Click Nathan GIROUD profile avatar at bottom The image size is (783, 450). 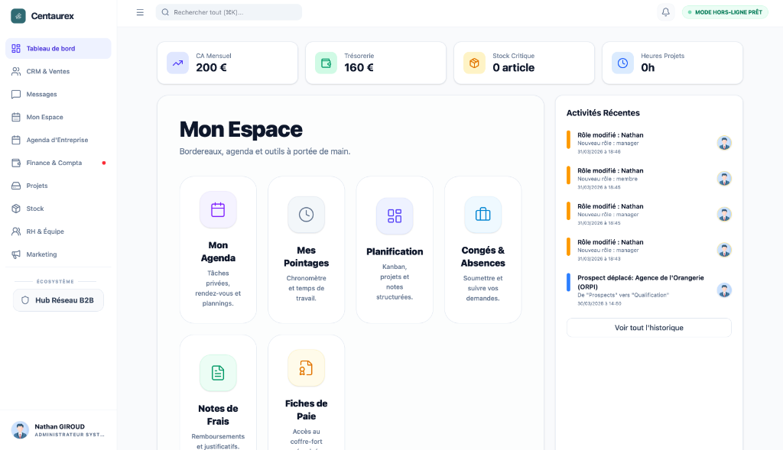point(20,430)
